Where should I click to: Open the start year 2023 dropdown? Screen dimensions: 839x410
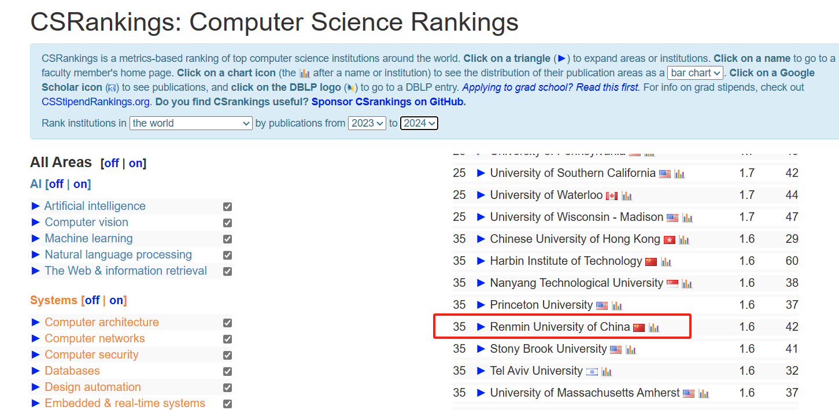pos(367,123)
